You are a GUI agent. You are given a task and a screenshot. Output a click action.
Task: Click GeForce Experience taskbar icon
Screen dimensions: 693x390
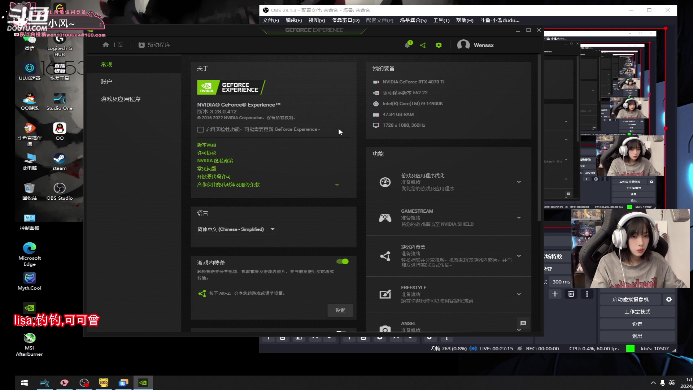(x=143, y=383)
